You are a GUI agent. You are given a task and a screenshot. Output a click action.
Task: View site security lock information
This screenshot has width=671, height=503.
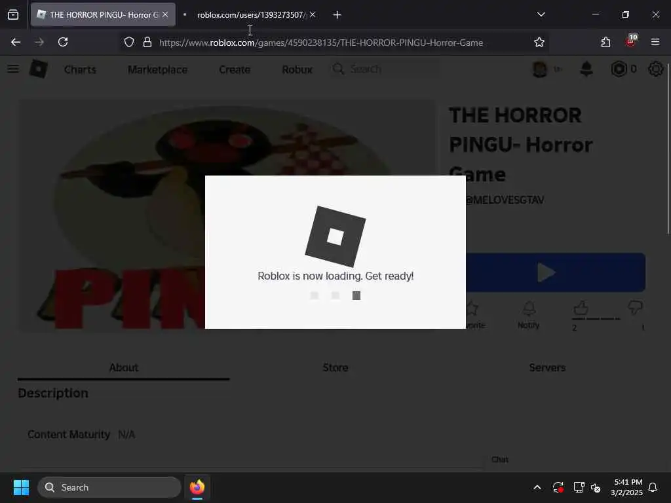(x=147, y=43)
